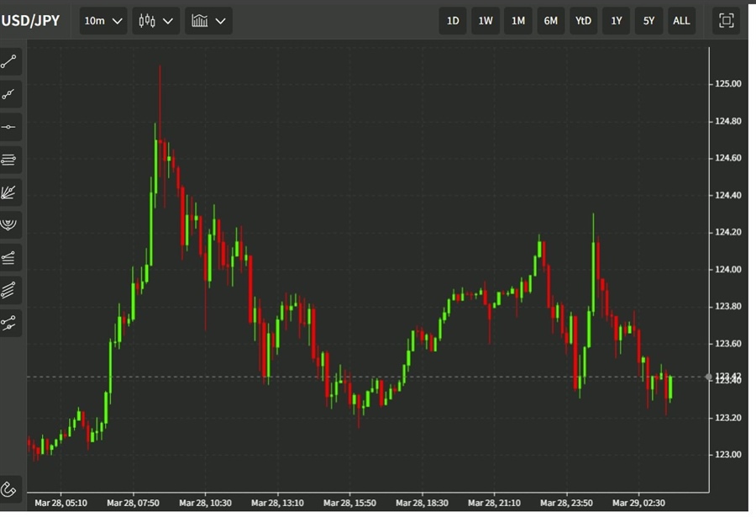Click the USD/JPY symbol title
Screen dimensions: 756x517
coord(30,21)
